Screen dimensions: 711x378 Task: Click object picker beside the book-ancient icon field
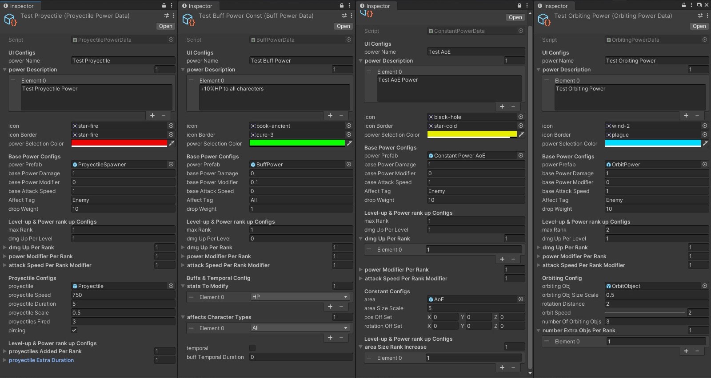click(x=349, y=126)
